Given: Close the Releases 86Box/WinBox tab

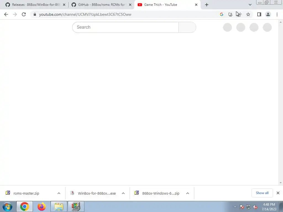Looking at the screenshot, I should tap(64, 5).
